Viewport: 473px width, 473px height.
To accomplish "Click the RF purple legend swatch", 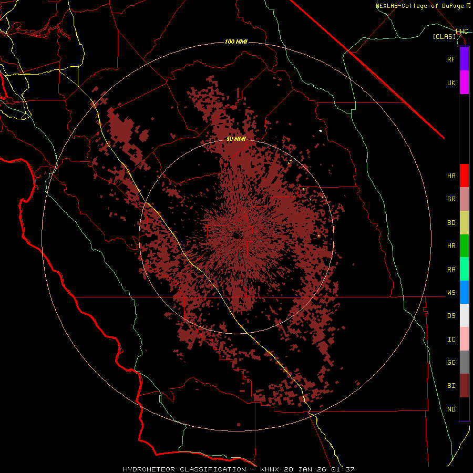I will [x=464, y=59].
